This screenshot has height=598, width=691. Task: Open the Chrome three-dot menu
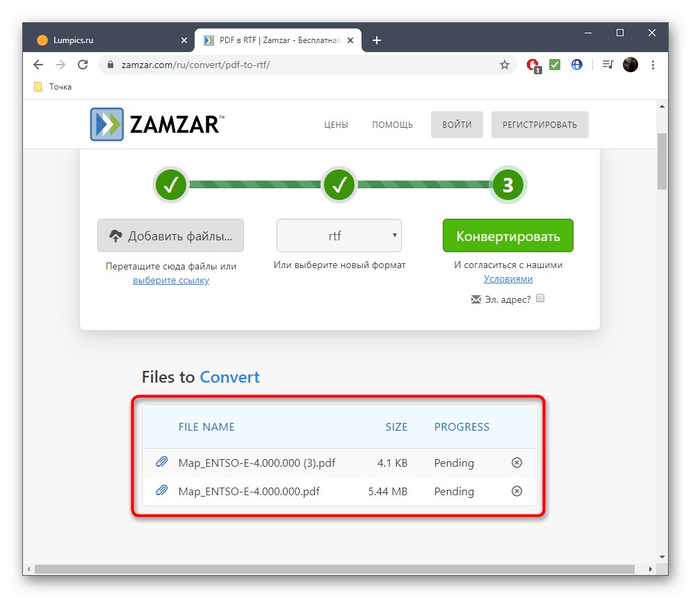pos(653,65)
